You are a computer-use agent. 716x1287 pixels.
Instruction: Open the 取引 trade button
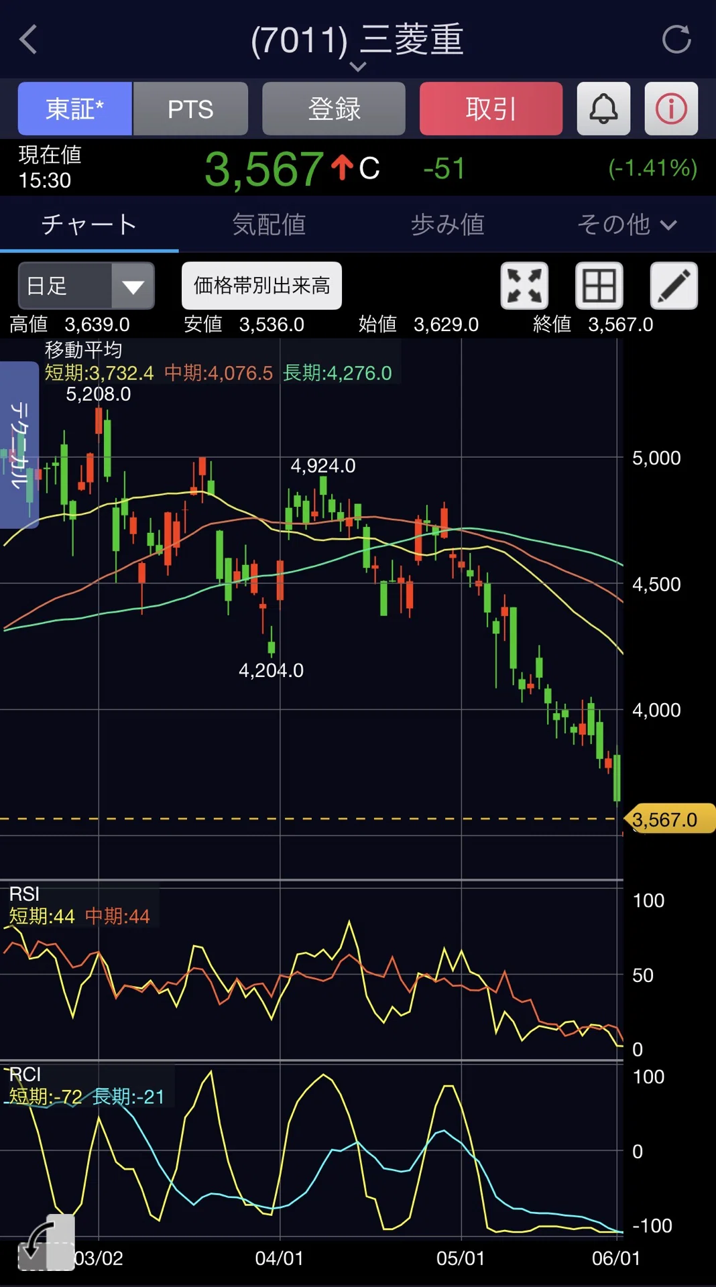491,109
